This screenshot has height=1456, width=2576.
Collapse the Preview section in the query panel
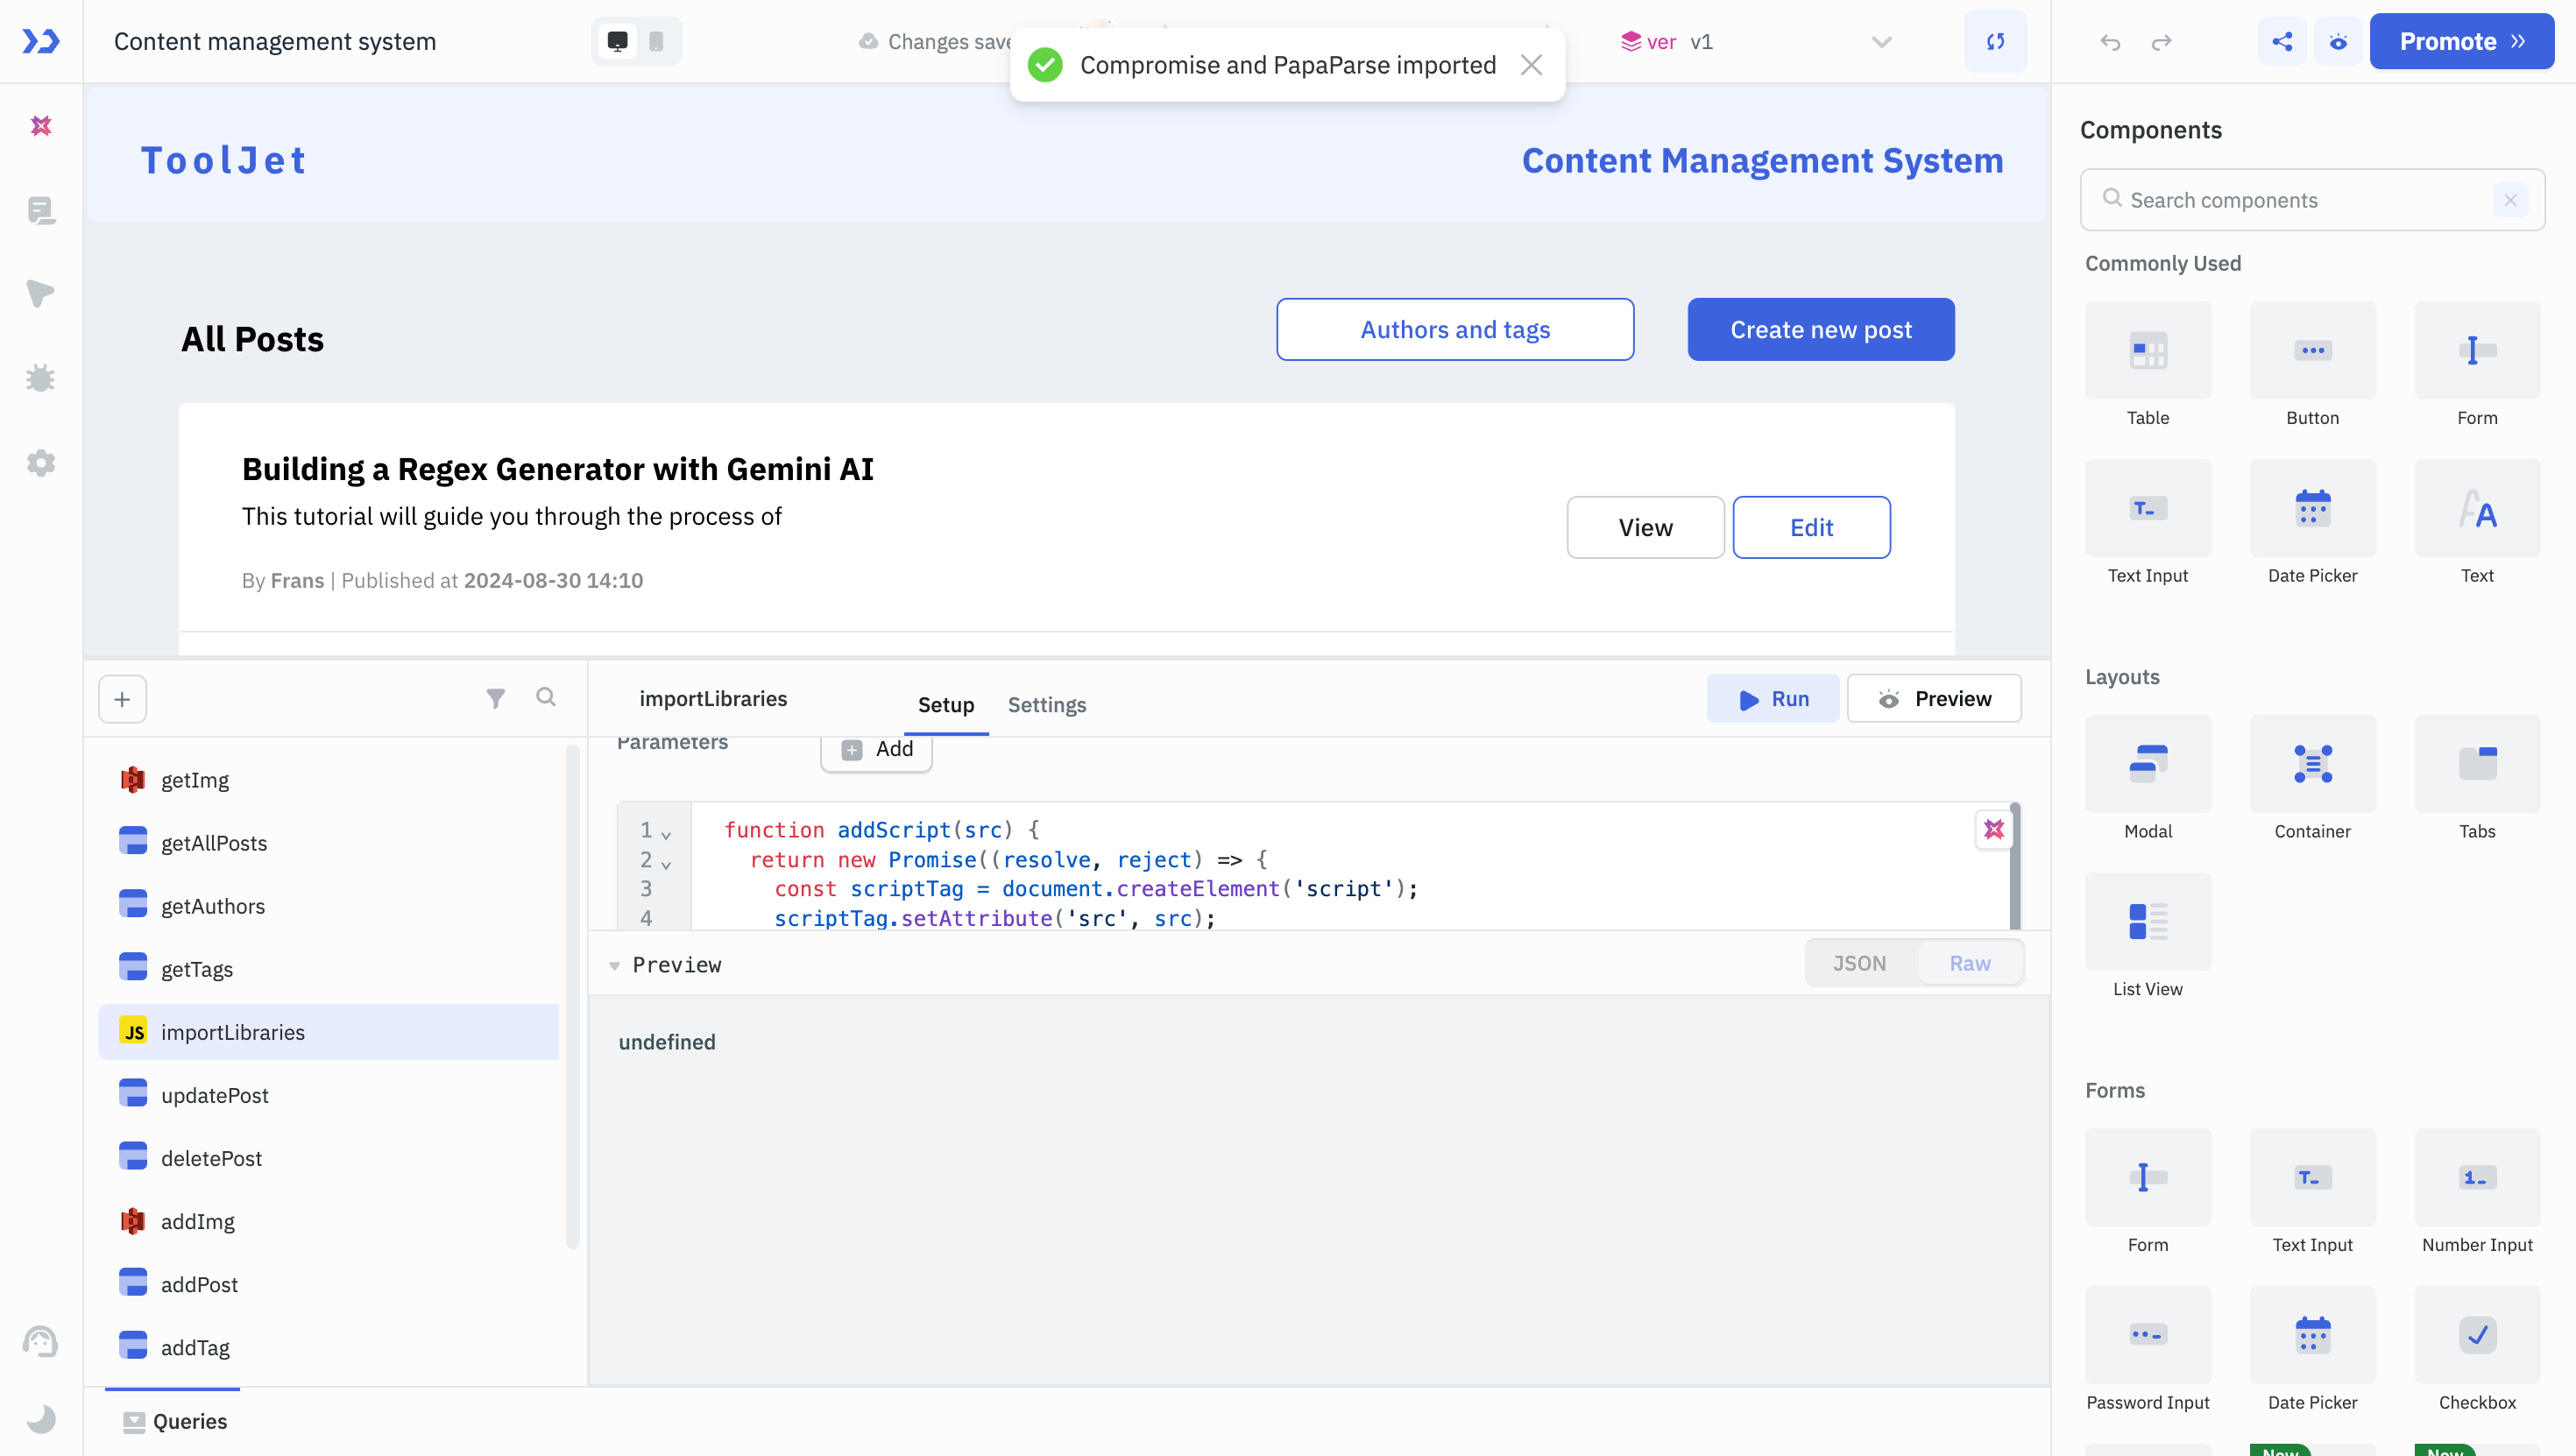coord(615,965)
